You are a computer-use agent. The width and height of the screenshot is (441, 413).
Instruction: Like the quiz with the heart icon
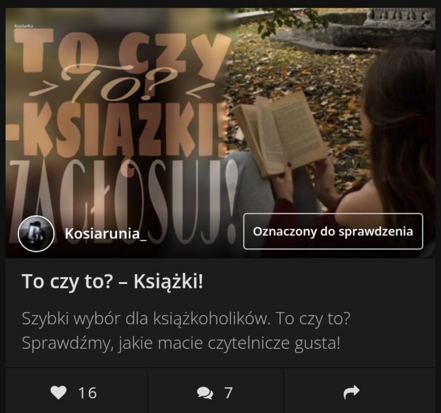coord(58,393)
